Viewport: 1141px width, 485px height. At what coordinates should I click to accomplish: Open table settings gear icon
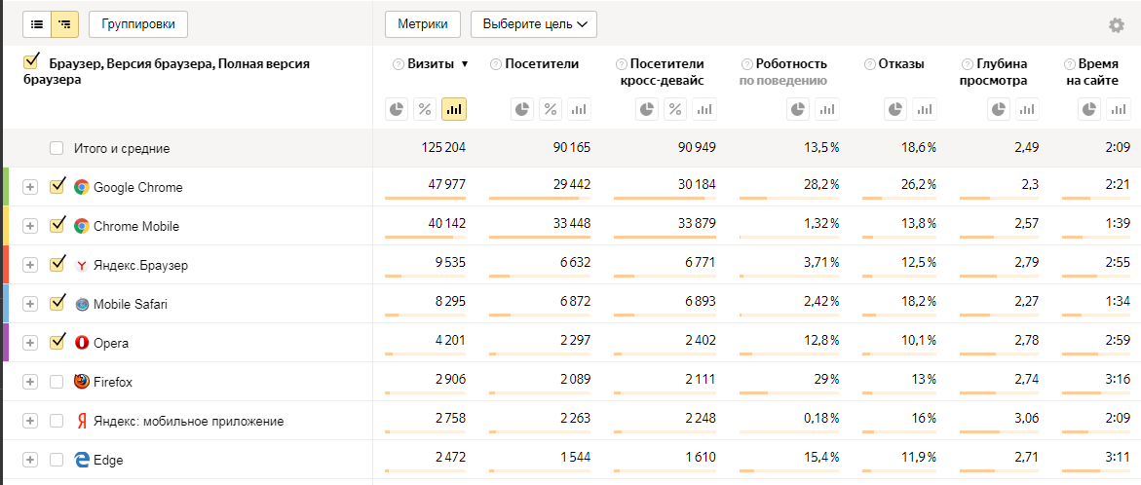coord(1116,25)
